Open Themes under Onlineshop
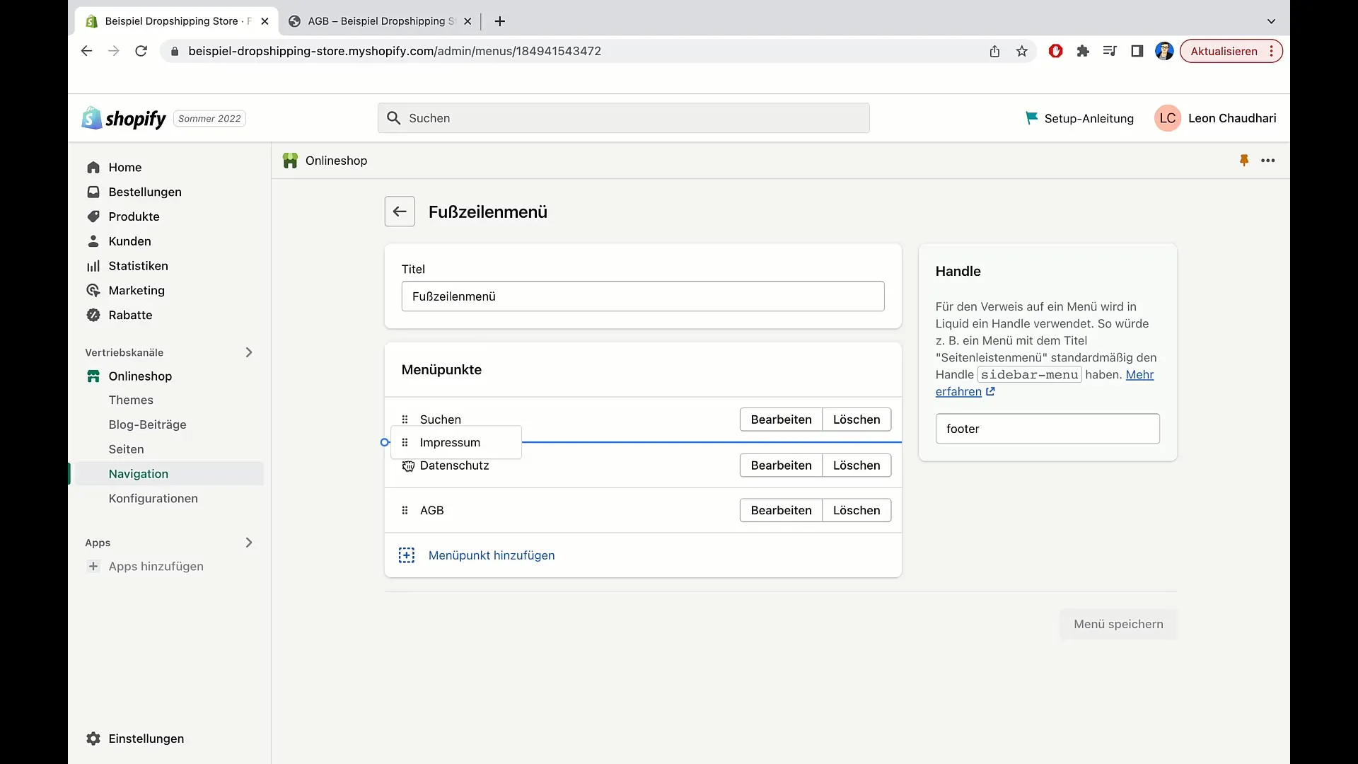The width and height of the screenshot is (1358, 764). (131, 400)
